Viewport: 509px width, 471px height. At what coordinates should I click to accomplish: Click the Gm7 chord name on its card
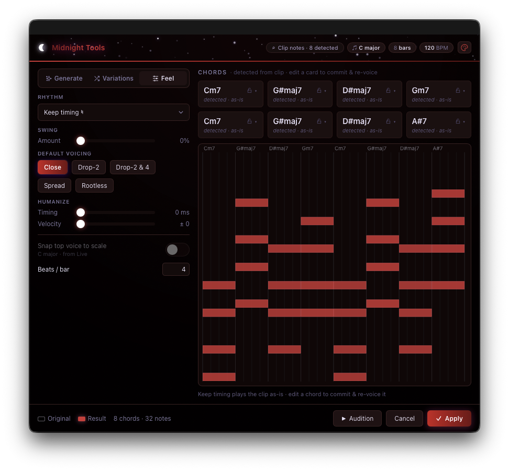click(421, 90)
